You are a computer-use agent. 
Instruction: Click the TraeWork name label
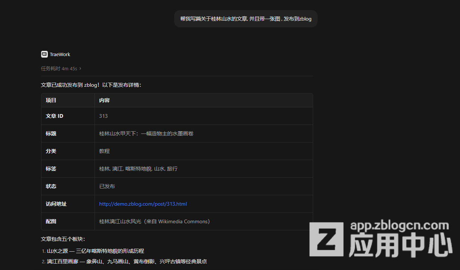pos(60,54)
